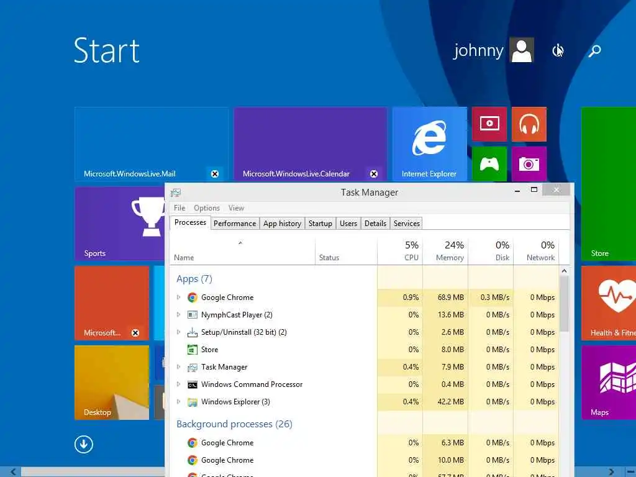The height and width of the screenshot is (477, 636).
Task: Click the Windows Command Processor icon
Action: tap(193, 384)
